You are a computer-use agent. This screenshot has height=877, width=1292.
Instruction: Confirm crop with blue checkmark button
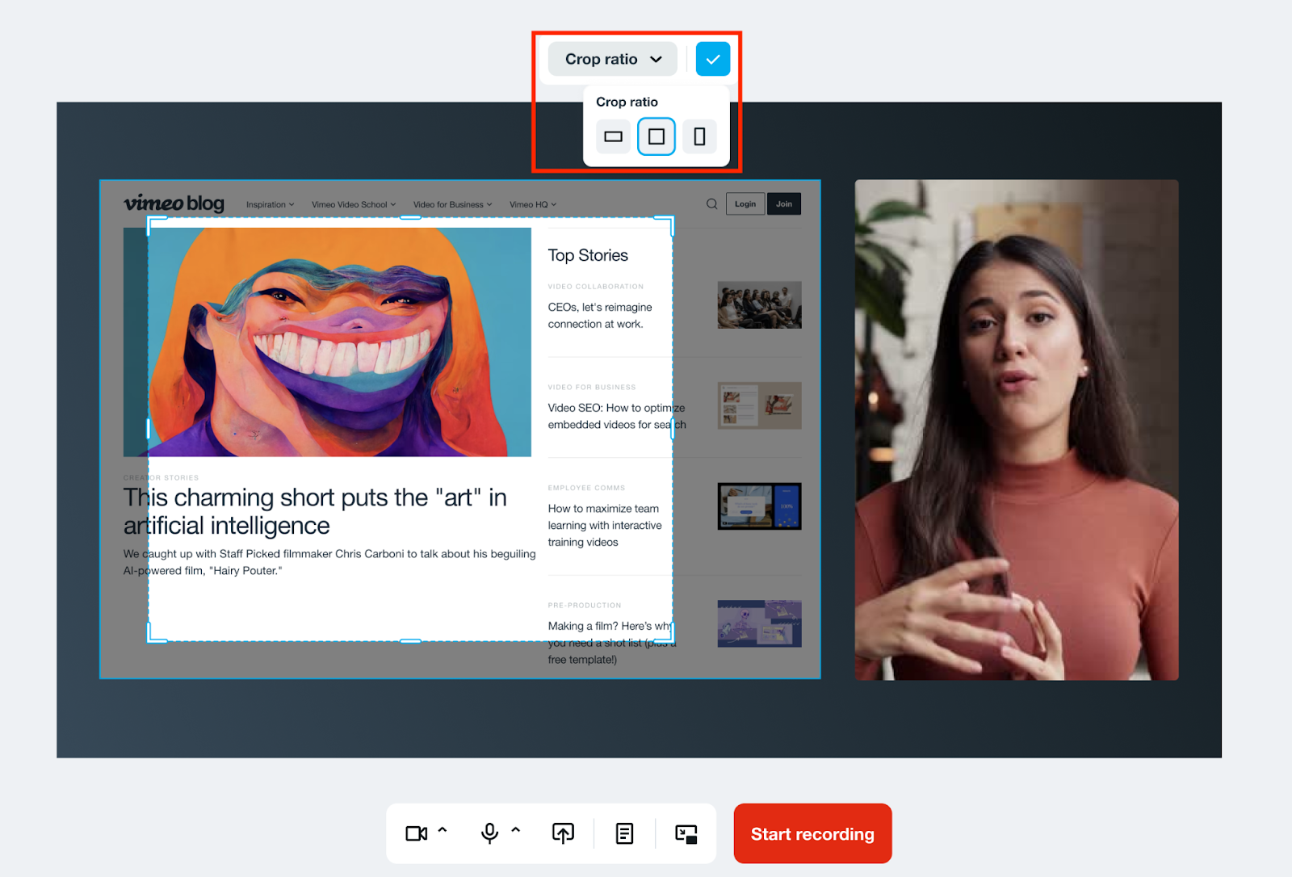pyautogui.click(x=712, y=59)
